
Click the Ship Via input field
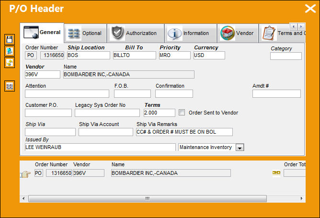click(x=50, y=132)
